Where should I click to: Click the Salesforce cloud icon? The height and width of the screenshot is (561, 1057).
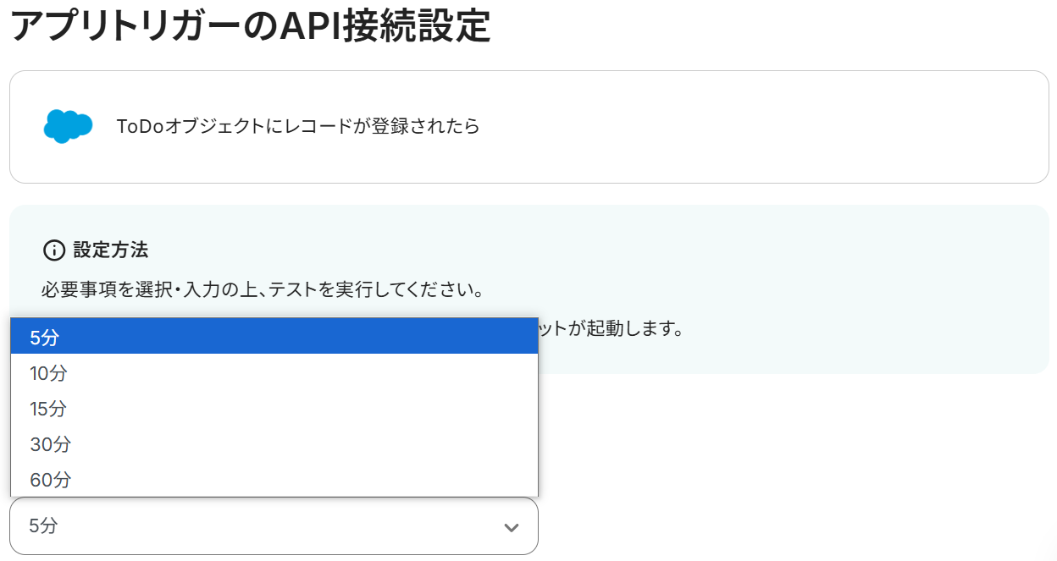[x=68, y=126]
